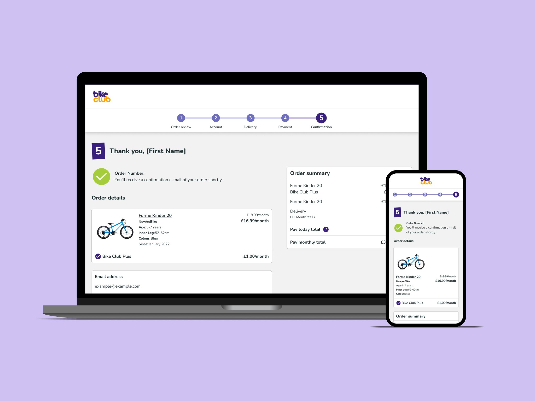Click step 3 Delivery circle icon

(x=250, y=118)
